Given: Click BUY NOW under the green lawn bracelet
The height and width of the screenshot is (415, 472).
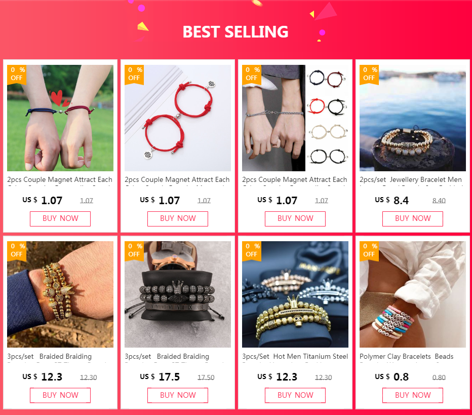Looking at the screenshot, I should [60, 218].
